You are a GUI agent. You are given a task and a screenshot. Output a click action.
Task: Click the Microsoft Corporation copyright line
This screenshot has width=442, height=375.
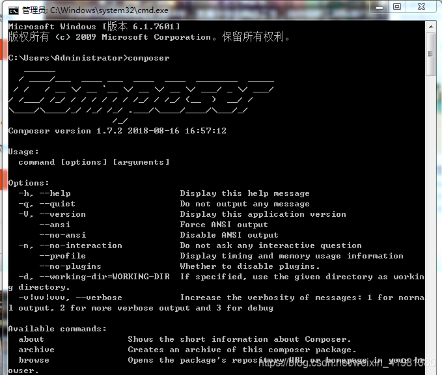click(149, 37)
